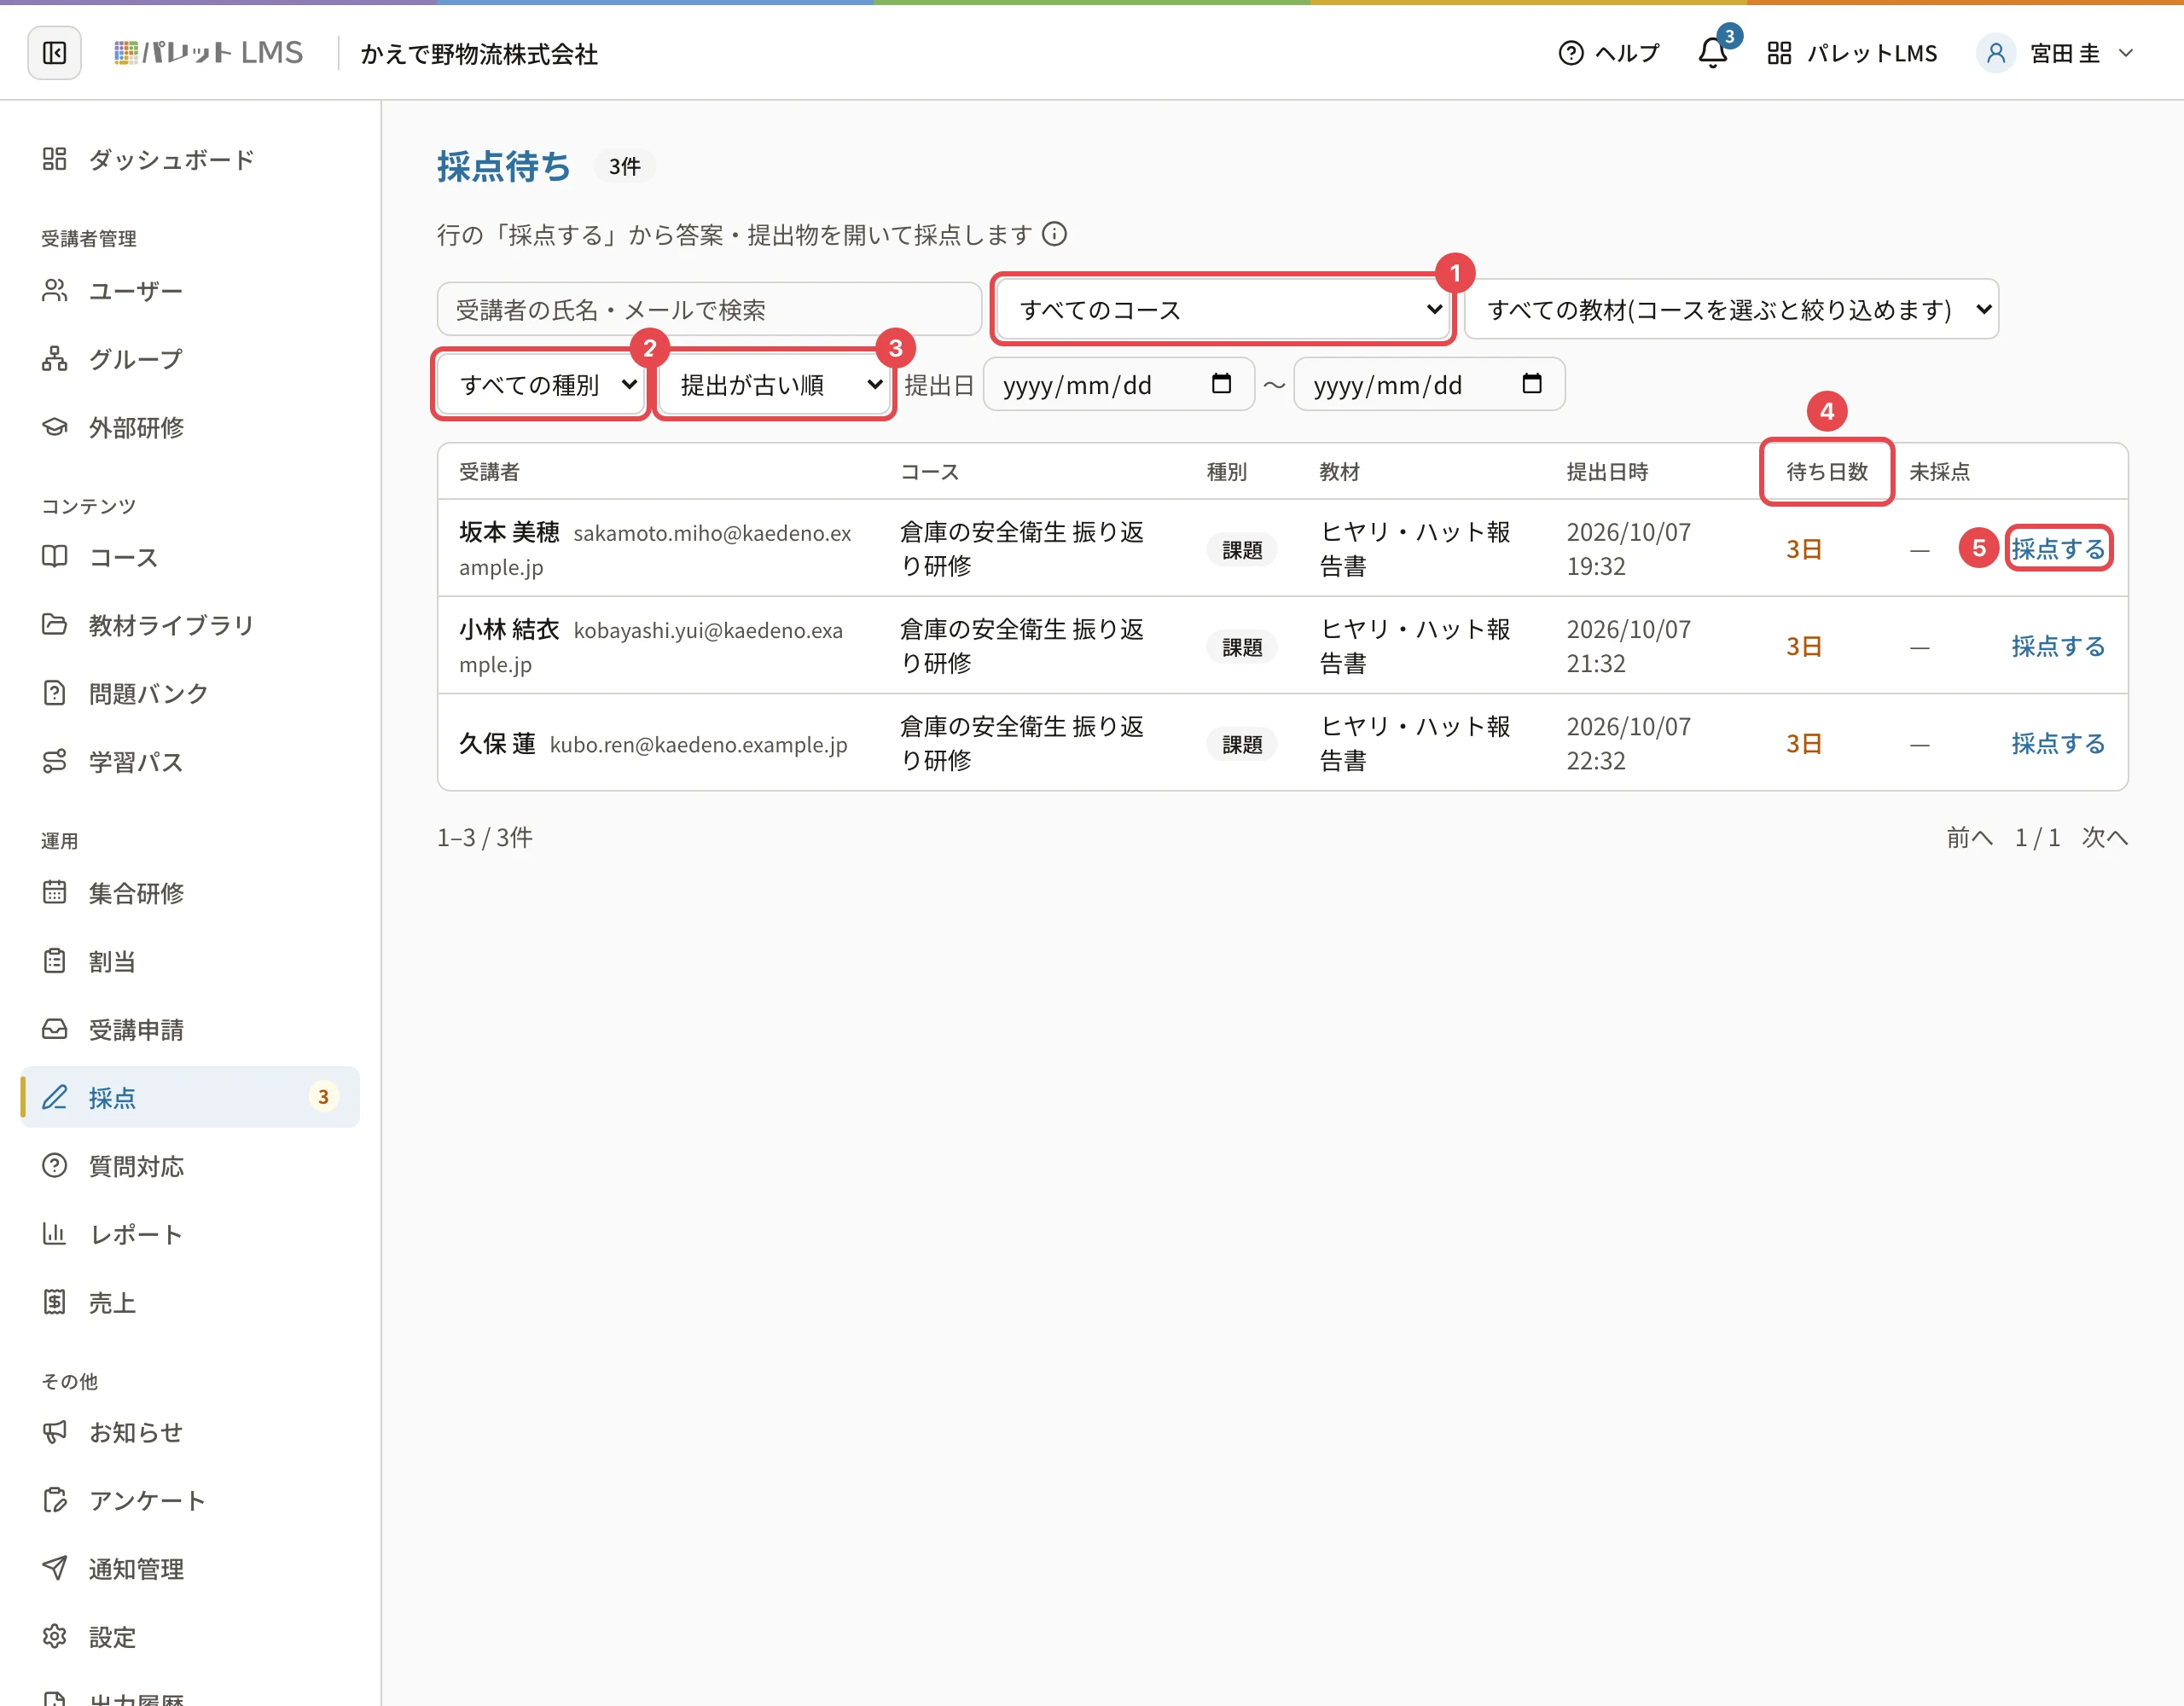Open 集合研修 in the sidebar
2184x1706 pixels.
pyautogui.click(x=190, y=892)
